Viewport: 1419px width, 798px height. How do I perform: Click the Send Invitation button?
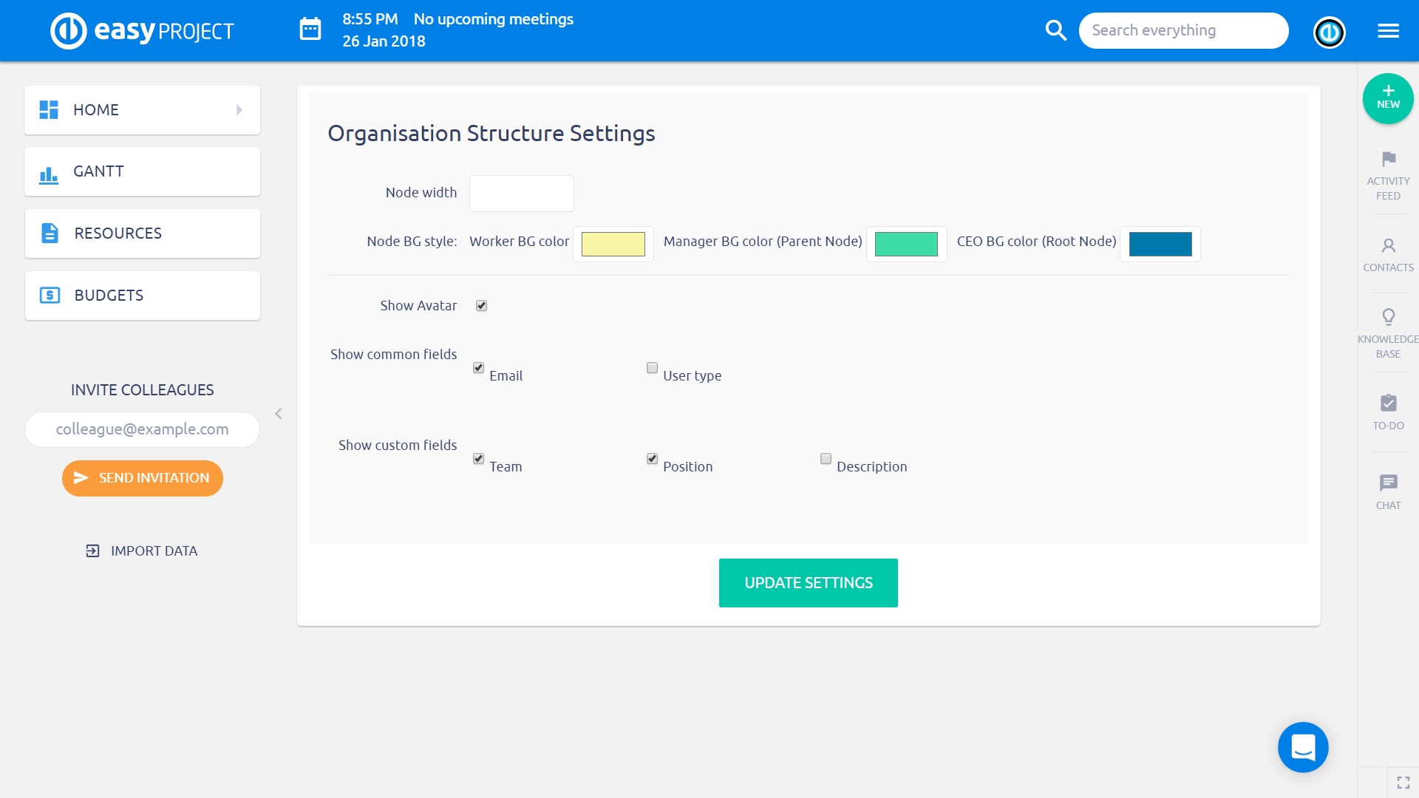pyautogui.click(x=142, y=478)
